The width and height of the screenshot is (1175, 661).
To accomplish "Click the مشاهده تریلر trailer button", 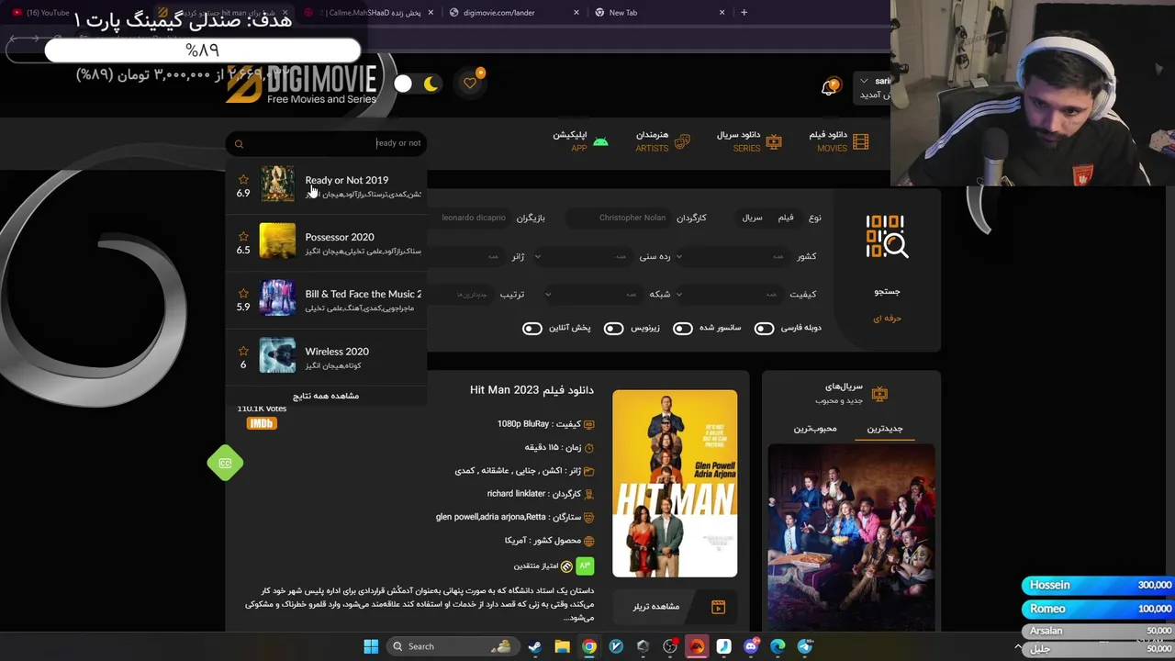I will (x=675, y=607).
